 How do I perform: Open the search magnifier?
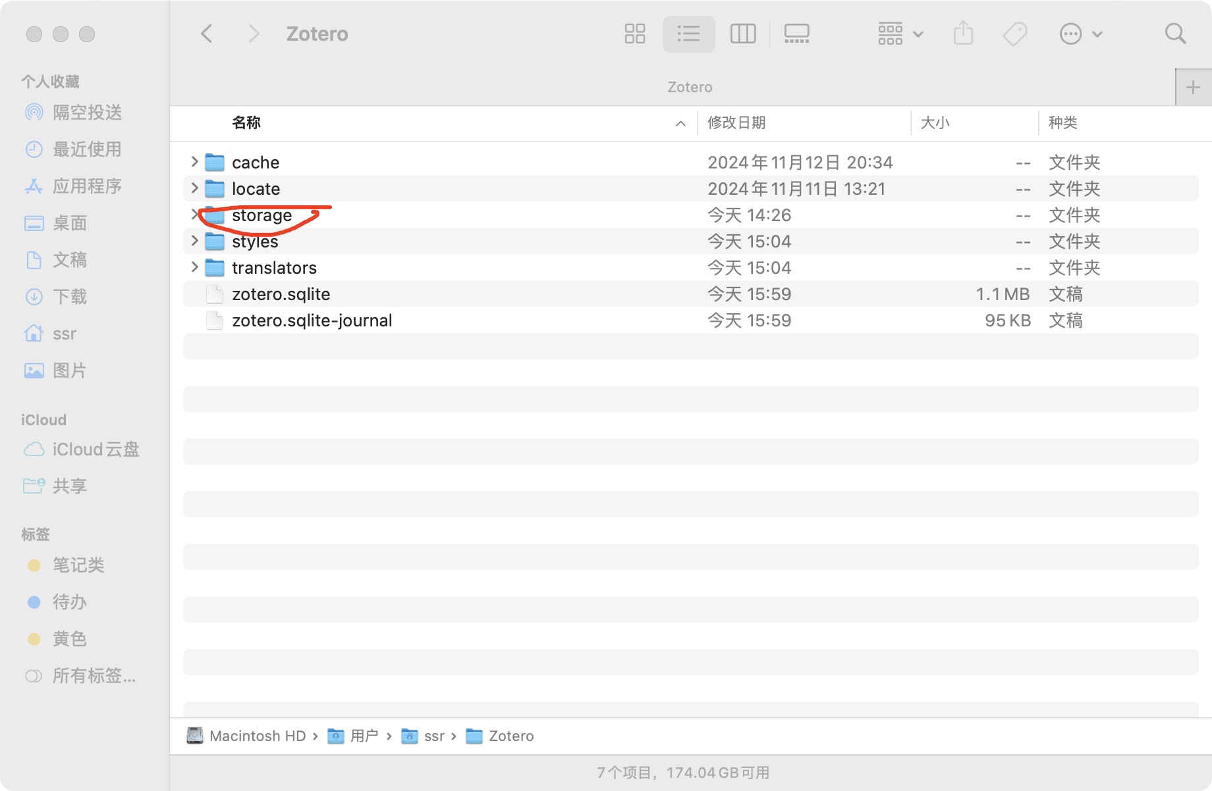[1175, 34]
